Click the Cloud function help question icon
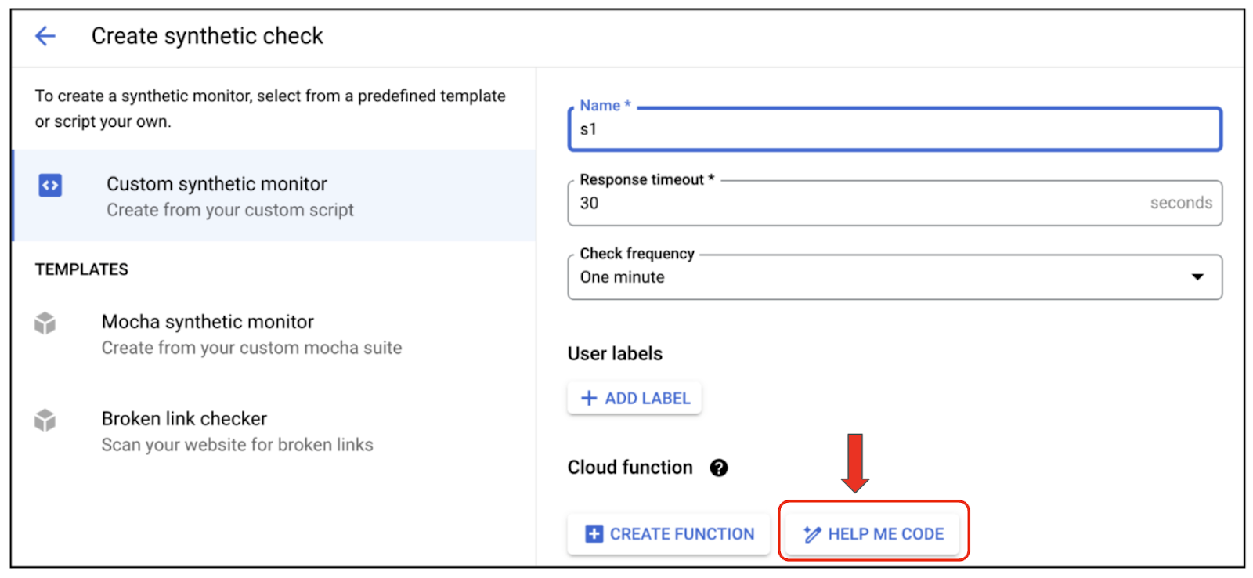The image size is (1253, 578). (718, 468)
